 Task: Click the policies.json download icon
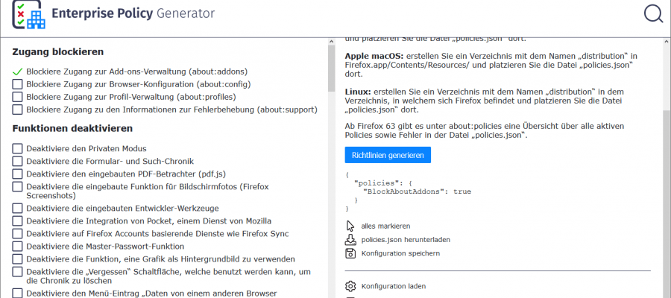point(350,240)
